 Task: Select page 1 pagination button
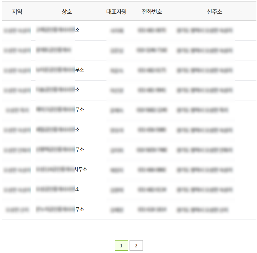click(121, 246)
